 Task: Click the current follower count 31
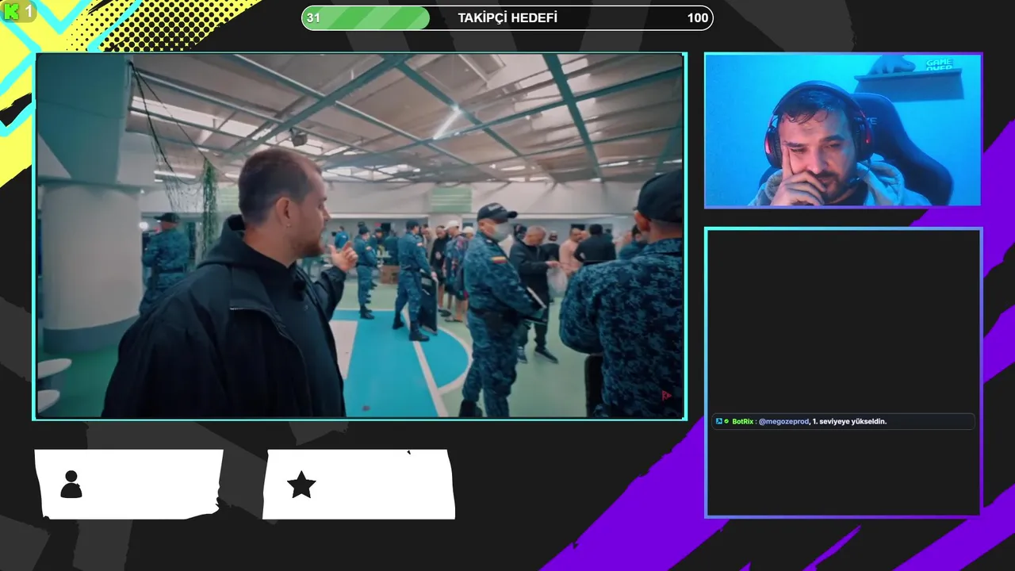(313, 17)
